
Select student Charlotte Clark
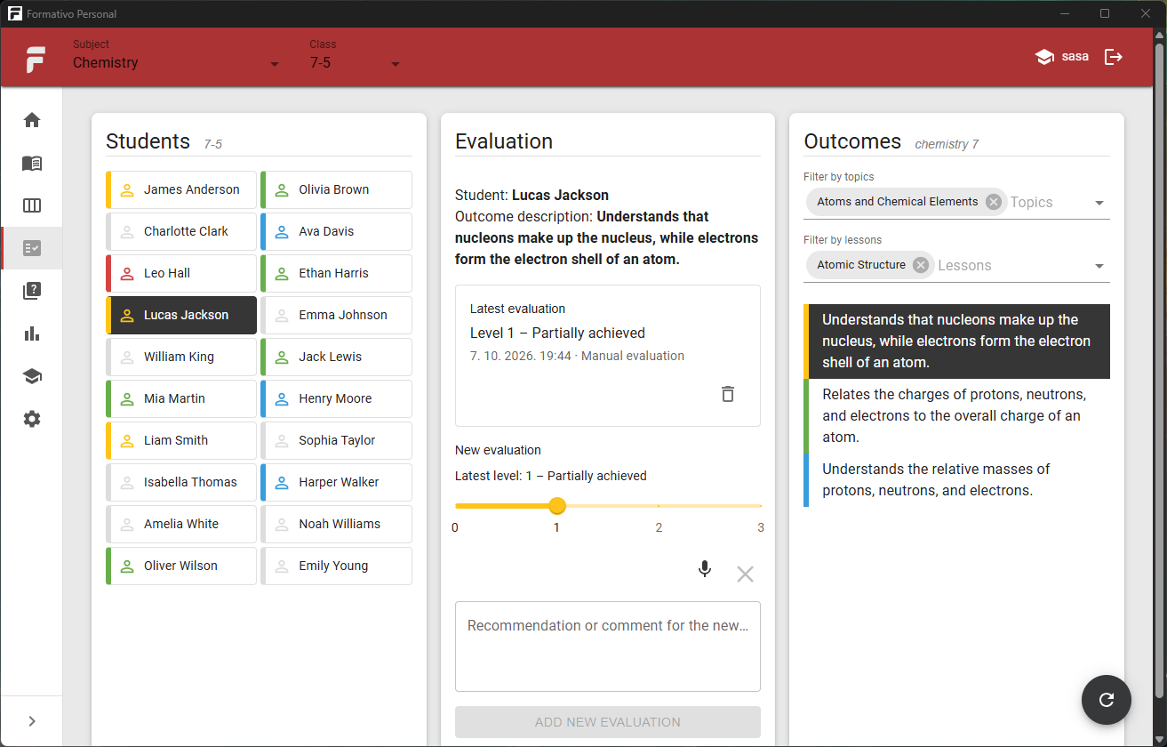[x=181, y=231]
